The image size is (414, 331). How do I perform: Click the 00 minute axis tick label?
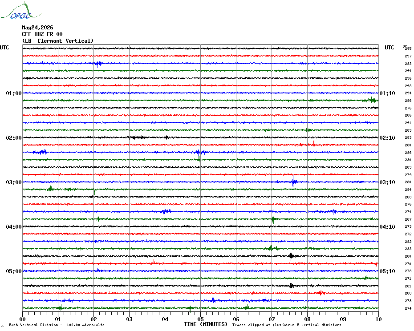tap(22, 319)
